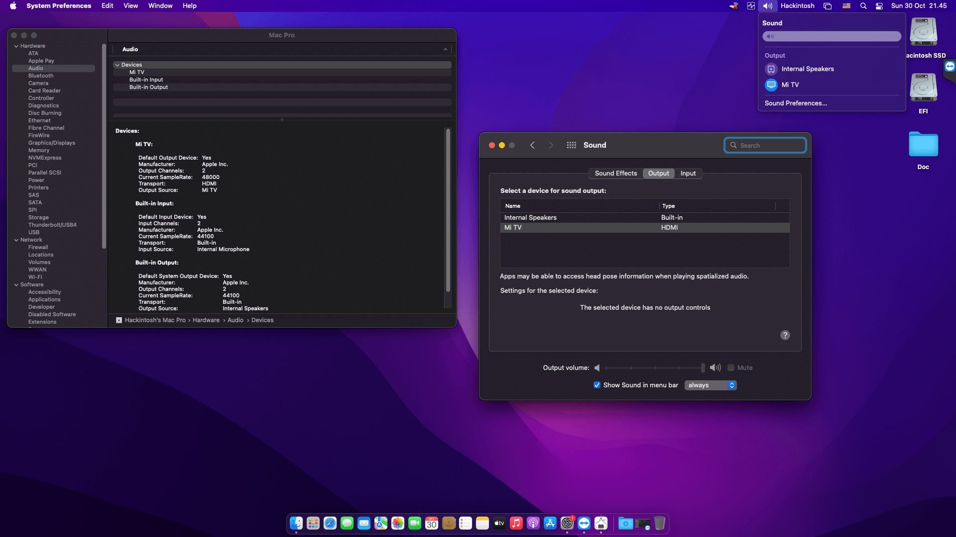
Task: Open the 'always' menu bar option dropdown
Action: (x=711, y=385)
